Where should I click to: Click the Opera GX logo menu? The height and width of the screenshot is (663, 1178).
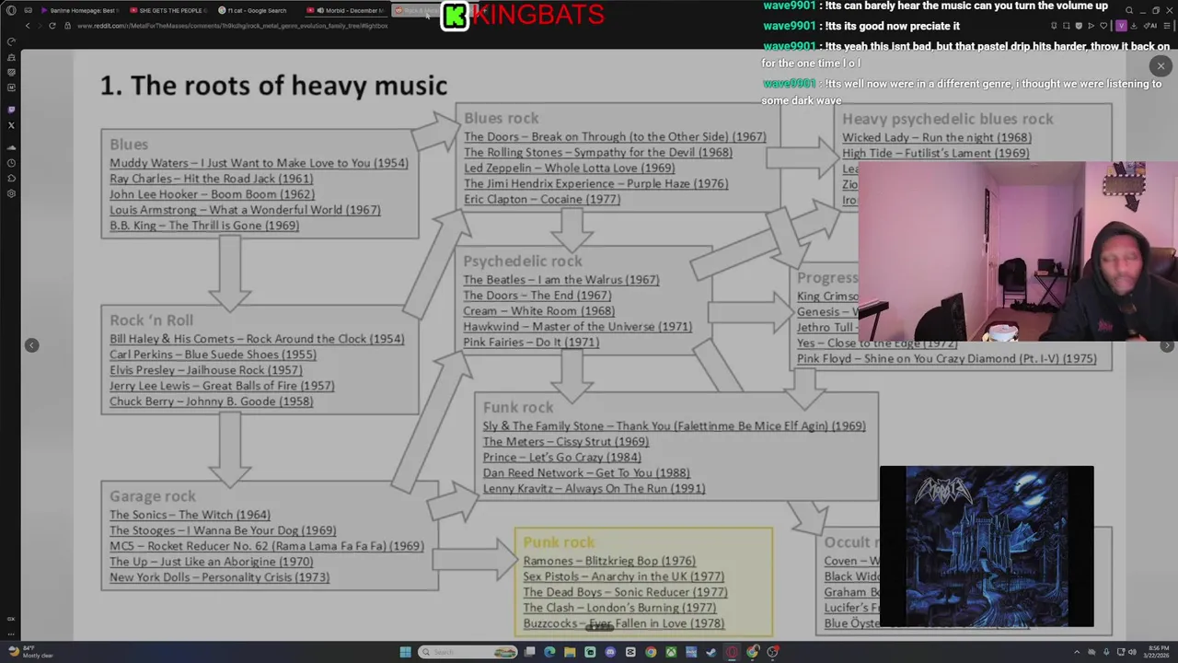(11, 11)
